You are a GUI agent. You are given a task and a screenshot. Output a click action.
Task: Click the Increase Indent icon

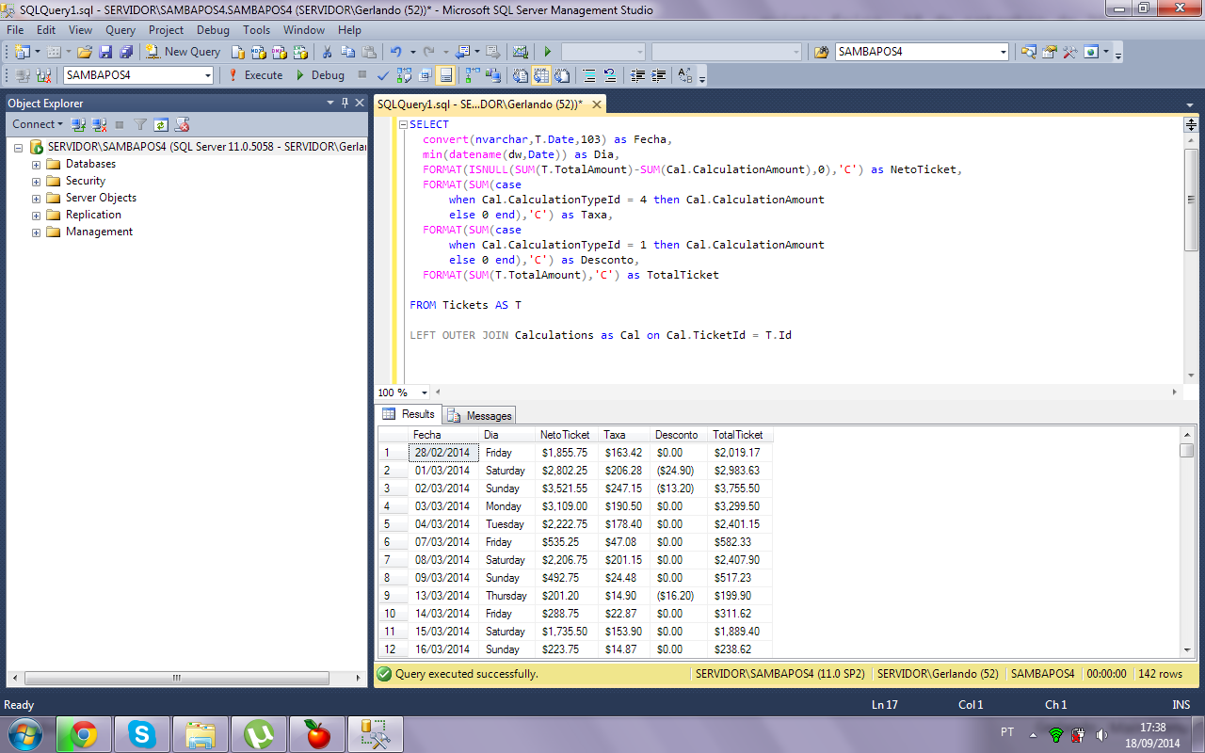click(658, 75)
